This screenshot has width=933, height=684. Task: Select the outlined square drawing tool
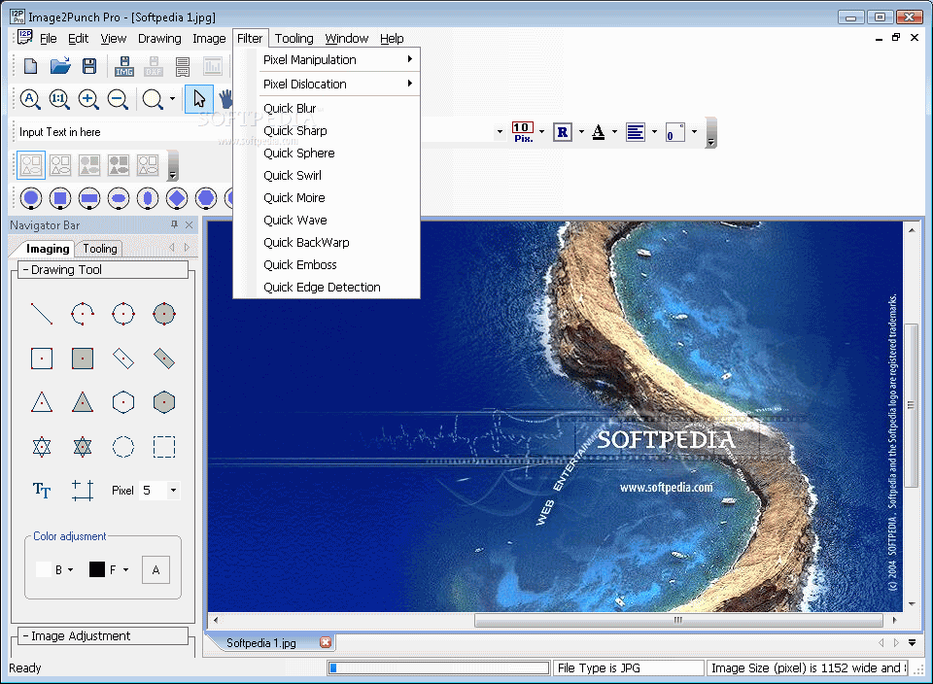coord(42,359)
